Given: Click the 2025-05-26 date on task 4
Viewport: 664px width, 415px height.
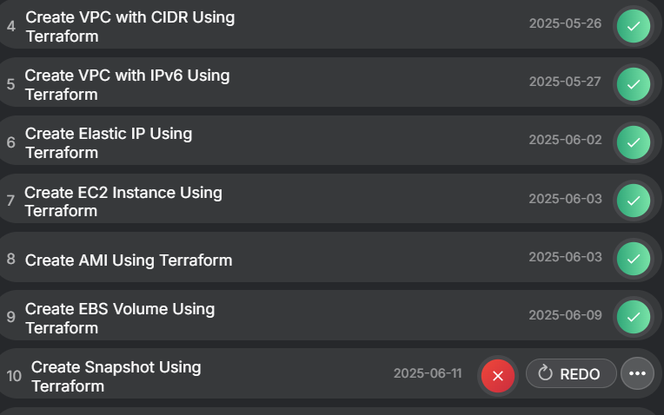Looking at the screenshot, I should 565,23.
